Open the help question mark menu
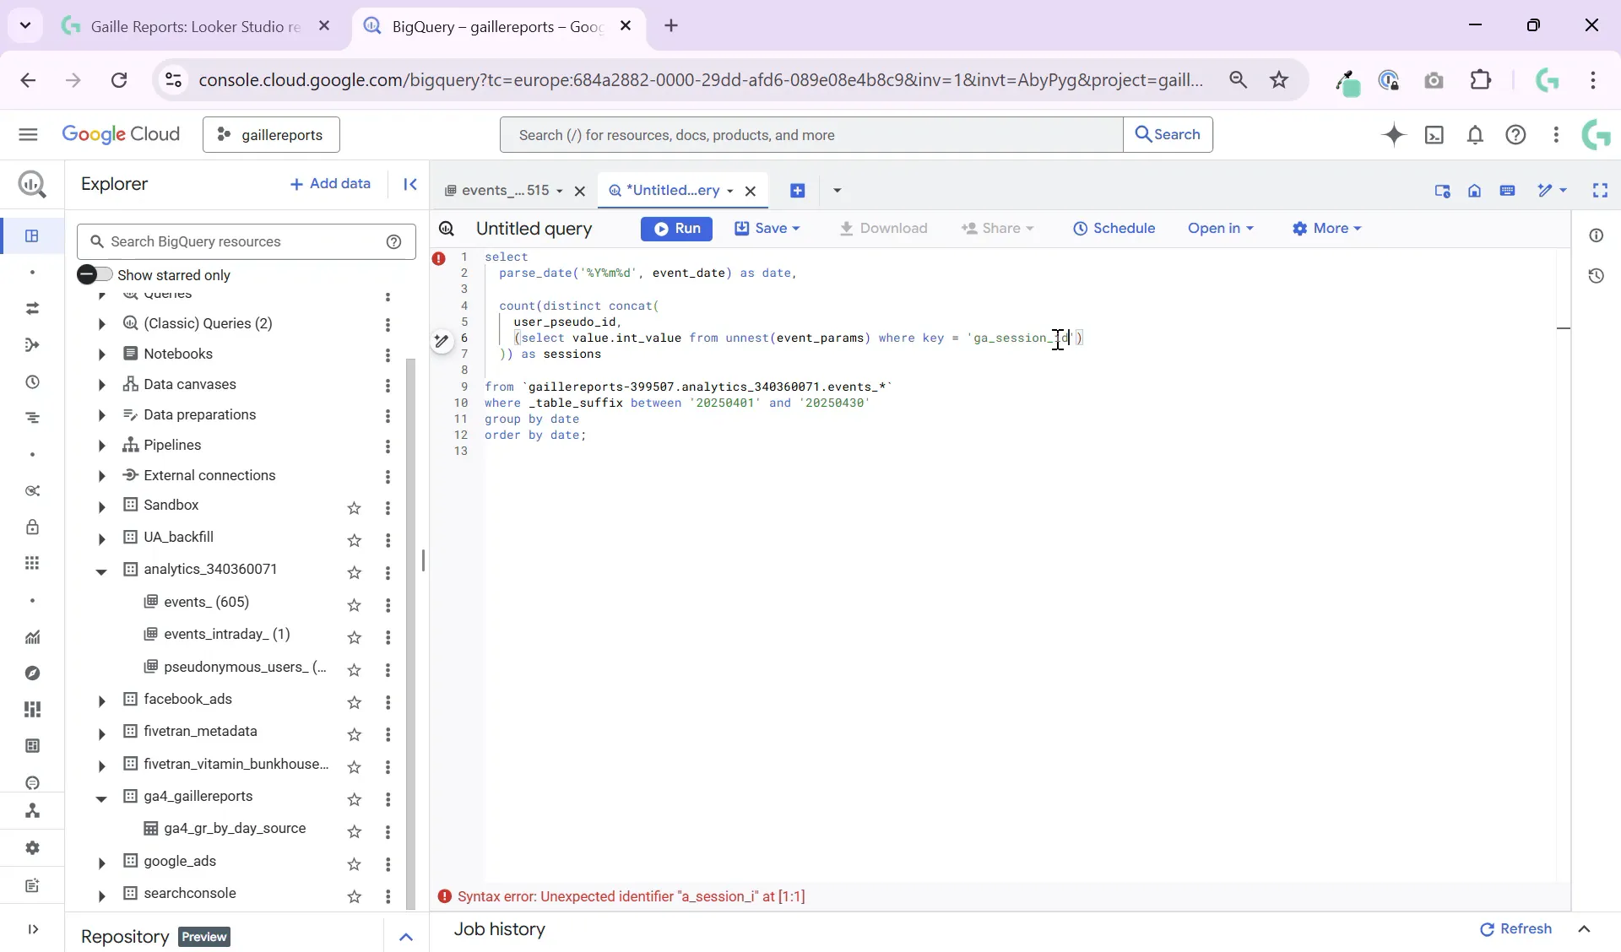 point(1515,134)
